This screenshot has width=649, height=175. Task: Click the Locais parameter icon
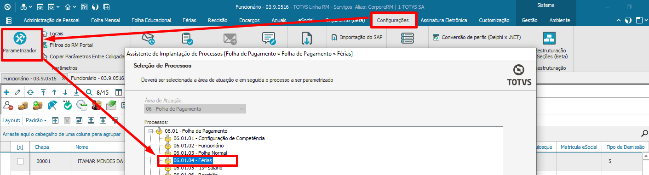click(x=45, y=34)
